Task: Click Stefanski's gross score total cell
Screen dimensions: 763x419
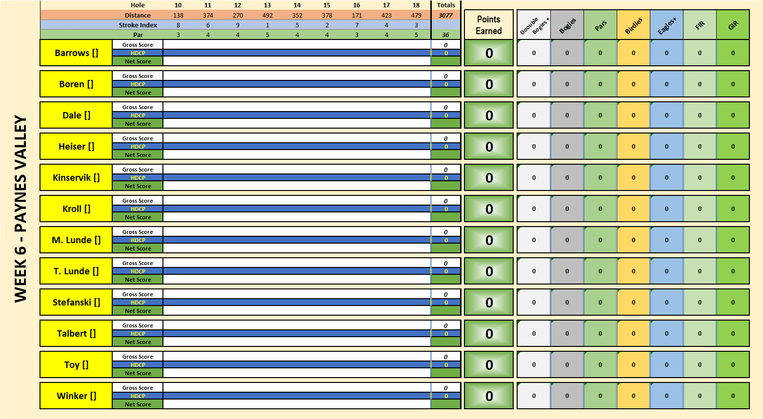Action: (x=445, y=294)
